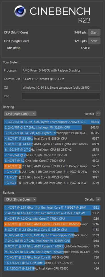The image size is (105, 277).
Task: Select the Threadripper 2990WX multi core entry scoring 30054
Action: [x=52, y=122]
